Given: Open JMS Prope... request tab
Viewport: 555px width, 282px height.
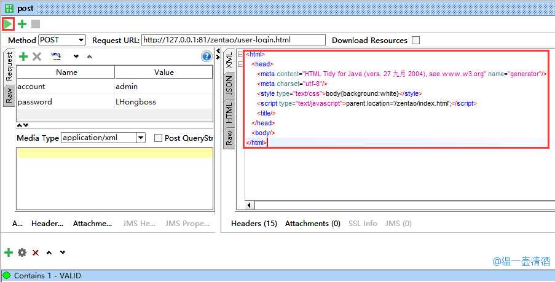Looking at the screenshot, I should 187,224.
